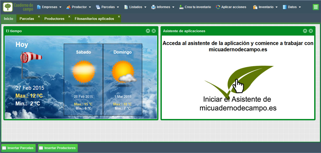Switch to the Inicio tab
Screen dimensions: 321x153
pos(8,19)
